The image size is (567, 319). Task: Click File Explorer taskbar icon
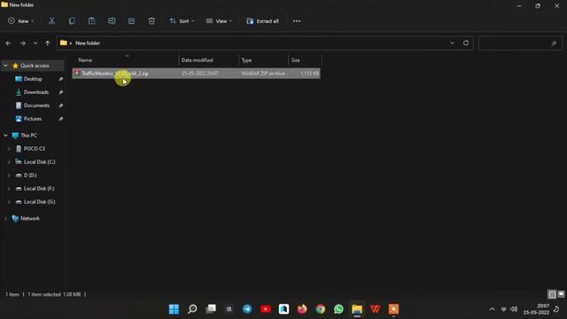coord(357,309)
